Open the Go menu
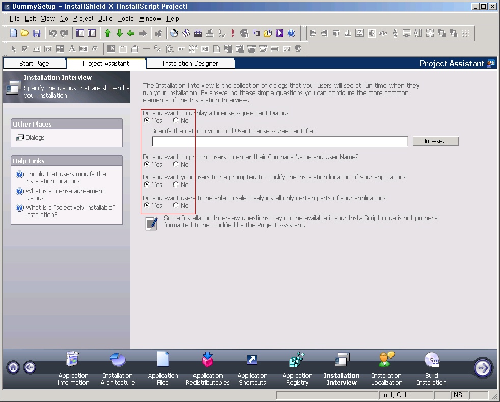Image resolution: width=500 pixels, height=402 pixels. [64, 18]
